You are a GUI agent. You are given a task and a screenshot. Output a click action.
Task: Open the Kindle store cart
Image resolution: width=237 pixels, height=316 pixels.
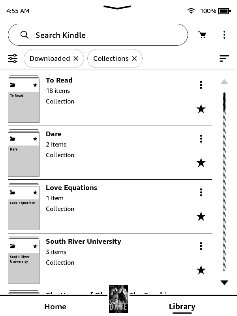tap(202, 35)
